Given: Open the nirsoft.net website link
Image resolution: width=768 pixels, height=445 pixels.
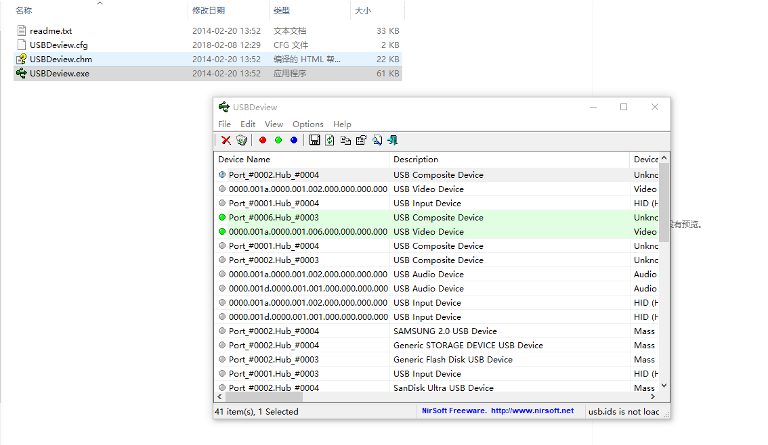Looking at the screenshot, I should [x=532, y=411].
